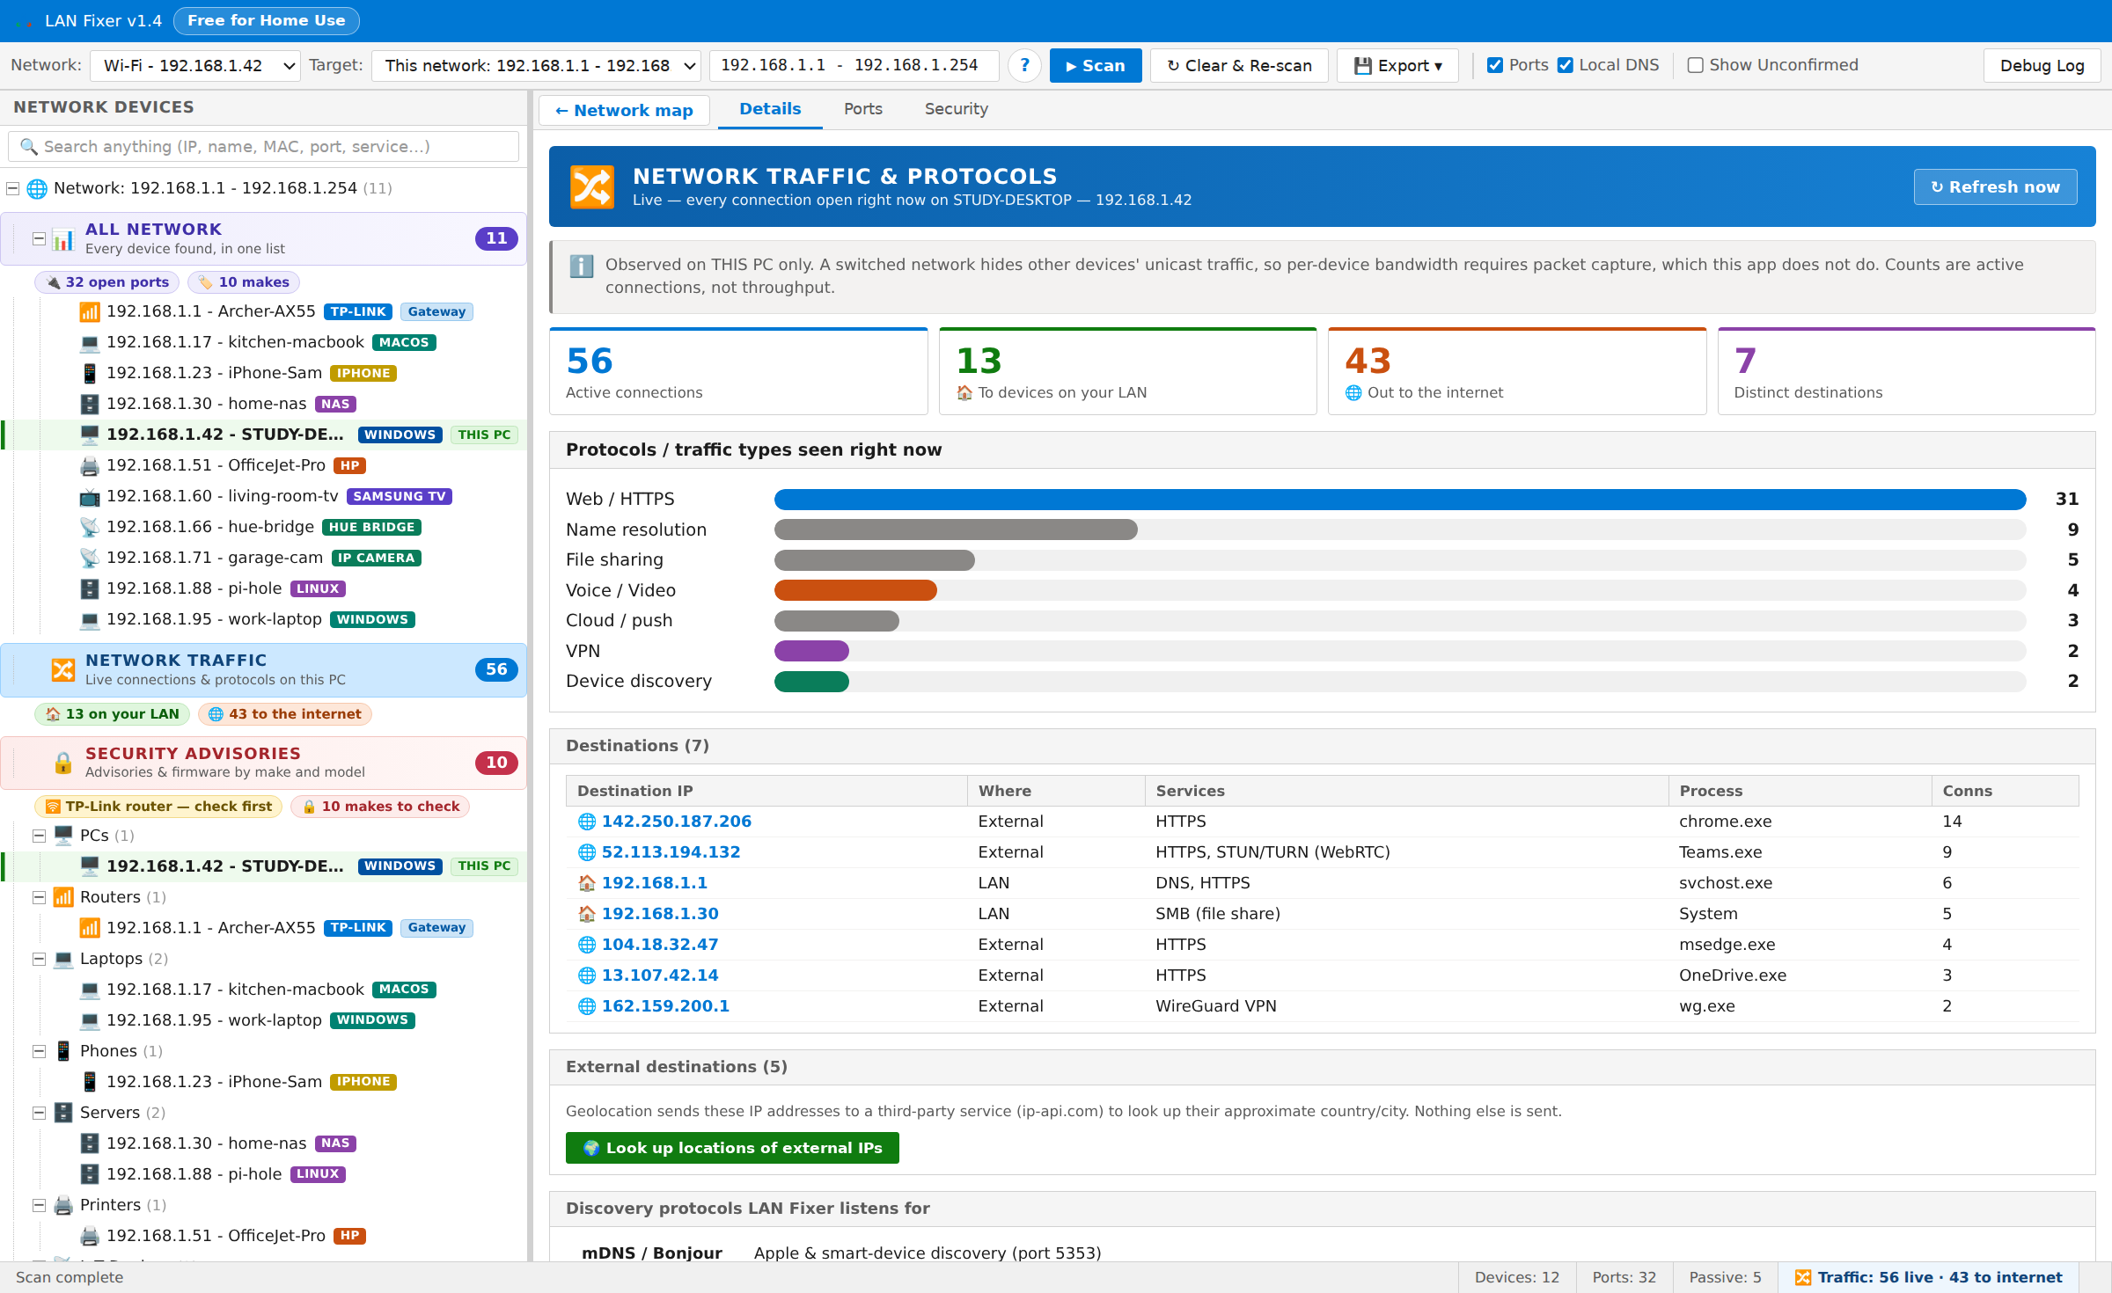Image resolution: width=2112 pixels, height=1293 pixels.
Task: Switch to the Ports tab
Action: (x=863, y=110)
